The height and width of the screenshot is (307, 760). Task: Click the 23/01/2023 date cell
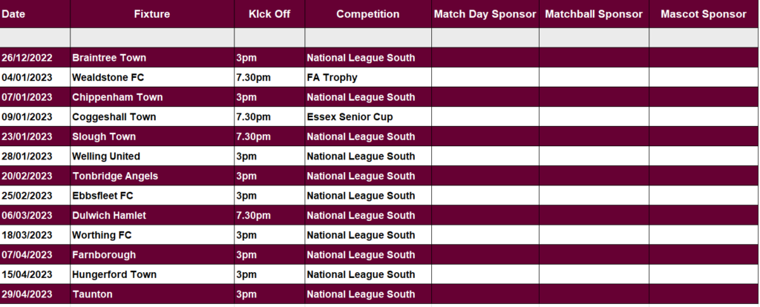(35, 136)
